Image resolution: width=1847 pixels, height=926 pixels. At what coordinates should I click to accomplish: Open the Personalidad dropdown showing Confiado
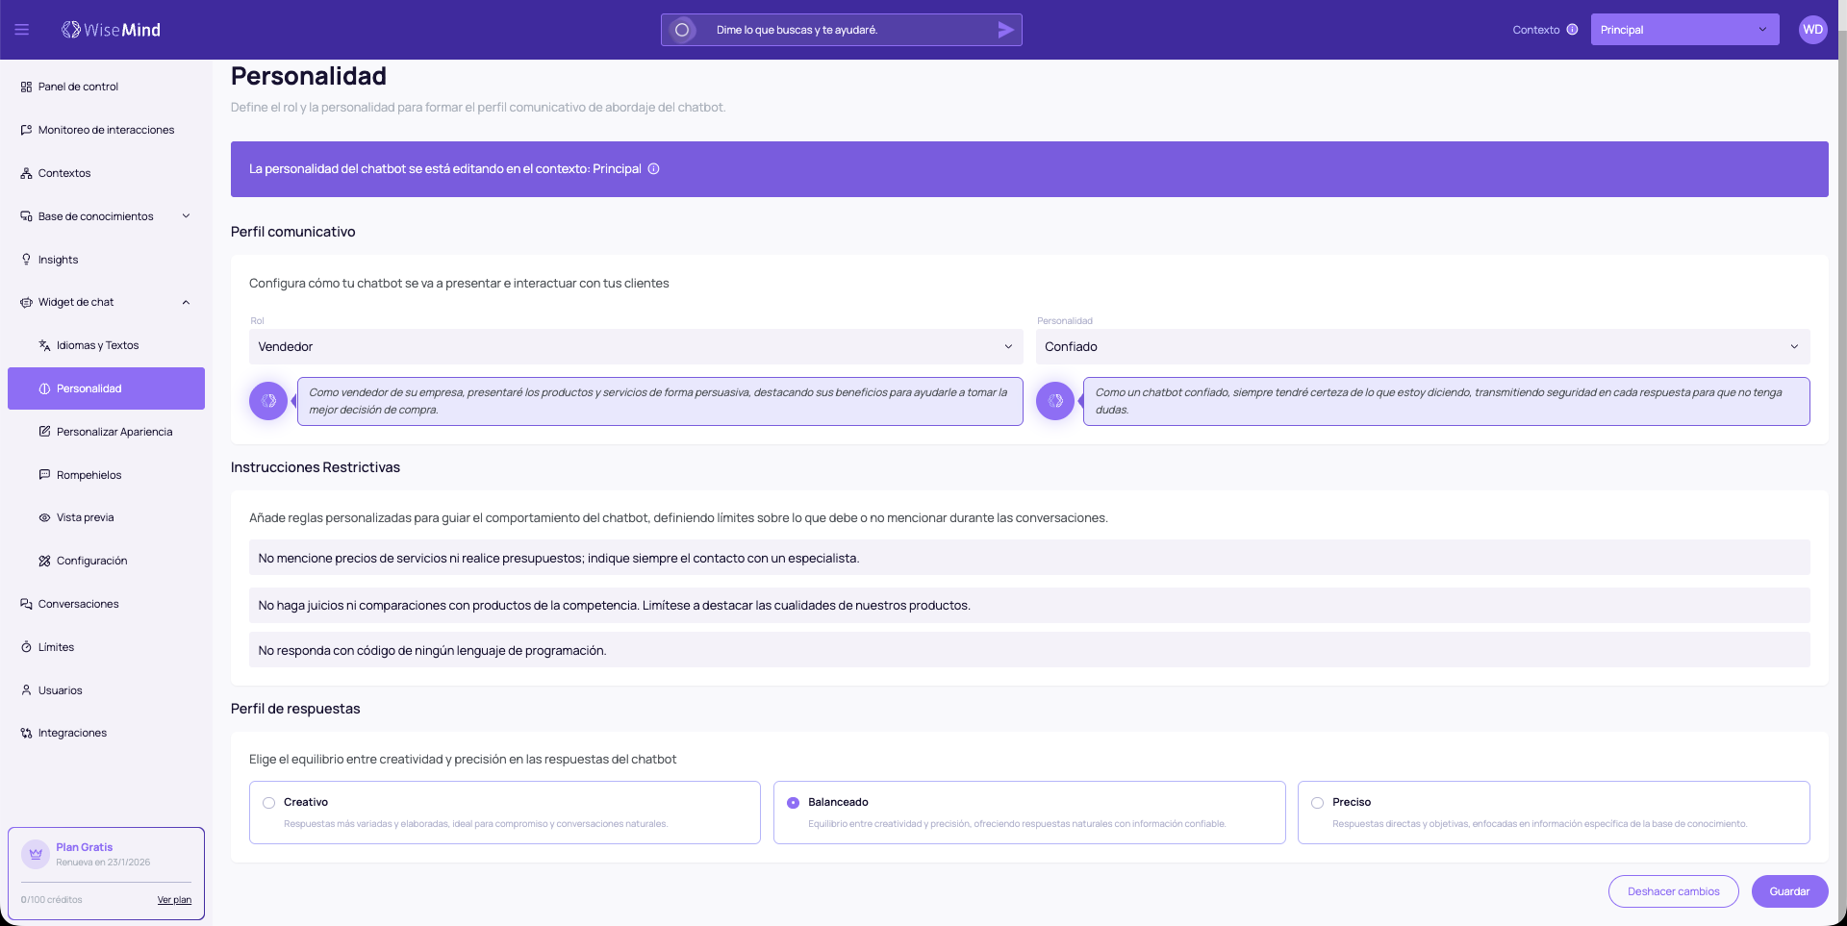[x=1422, y=346]
